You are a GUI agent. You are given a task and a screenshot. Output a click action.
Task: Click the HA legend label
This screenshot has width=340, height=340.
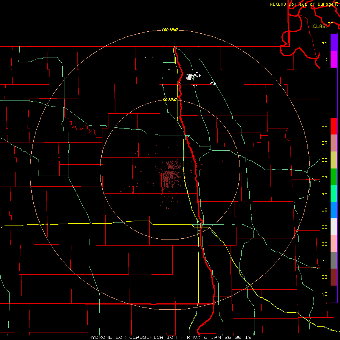[325, 127]
